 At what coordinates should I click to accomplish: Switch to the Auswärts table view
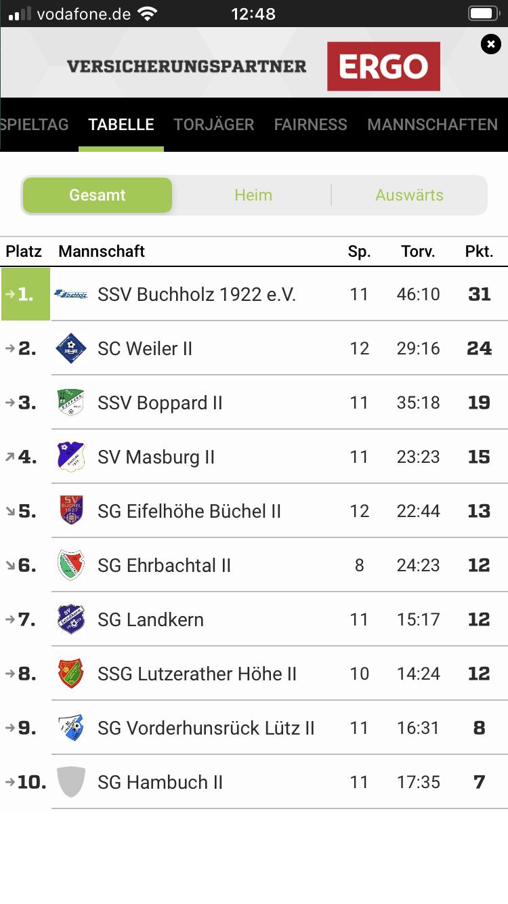[409, 195]
